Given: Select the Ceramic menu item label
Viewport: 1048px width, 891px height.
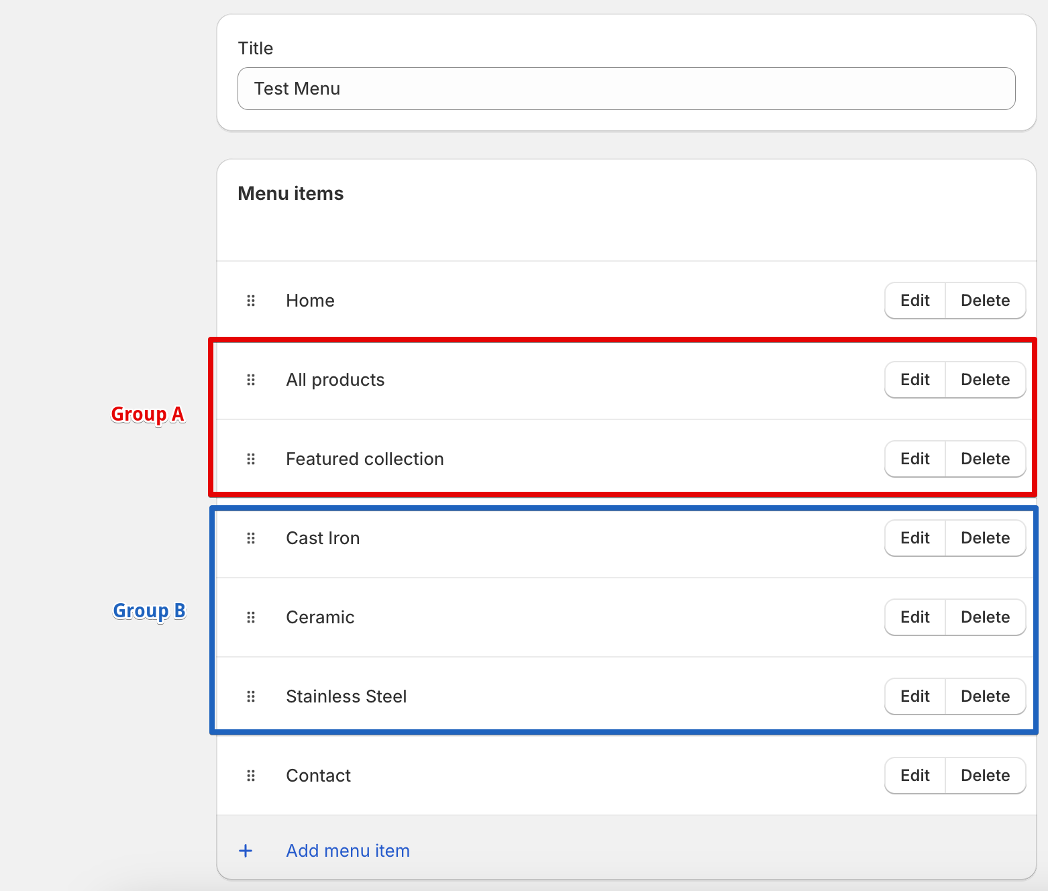Looking at the screenshot, I should click(x=320, y=617).
